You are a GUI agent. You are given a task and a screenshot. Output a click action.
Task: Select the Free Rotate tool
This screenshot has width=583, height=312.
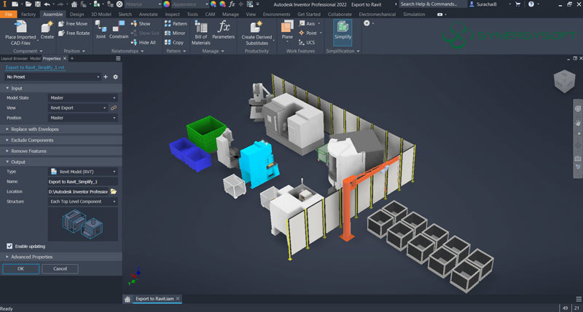(74, 33)
